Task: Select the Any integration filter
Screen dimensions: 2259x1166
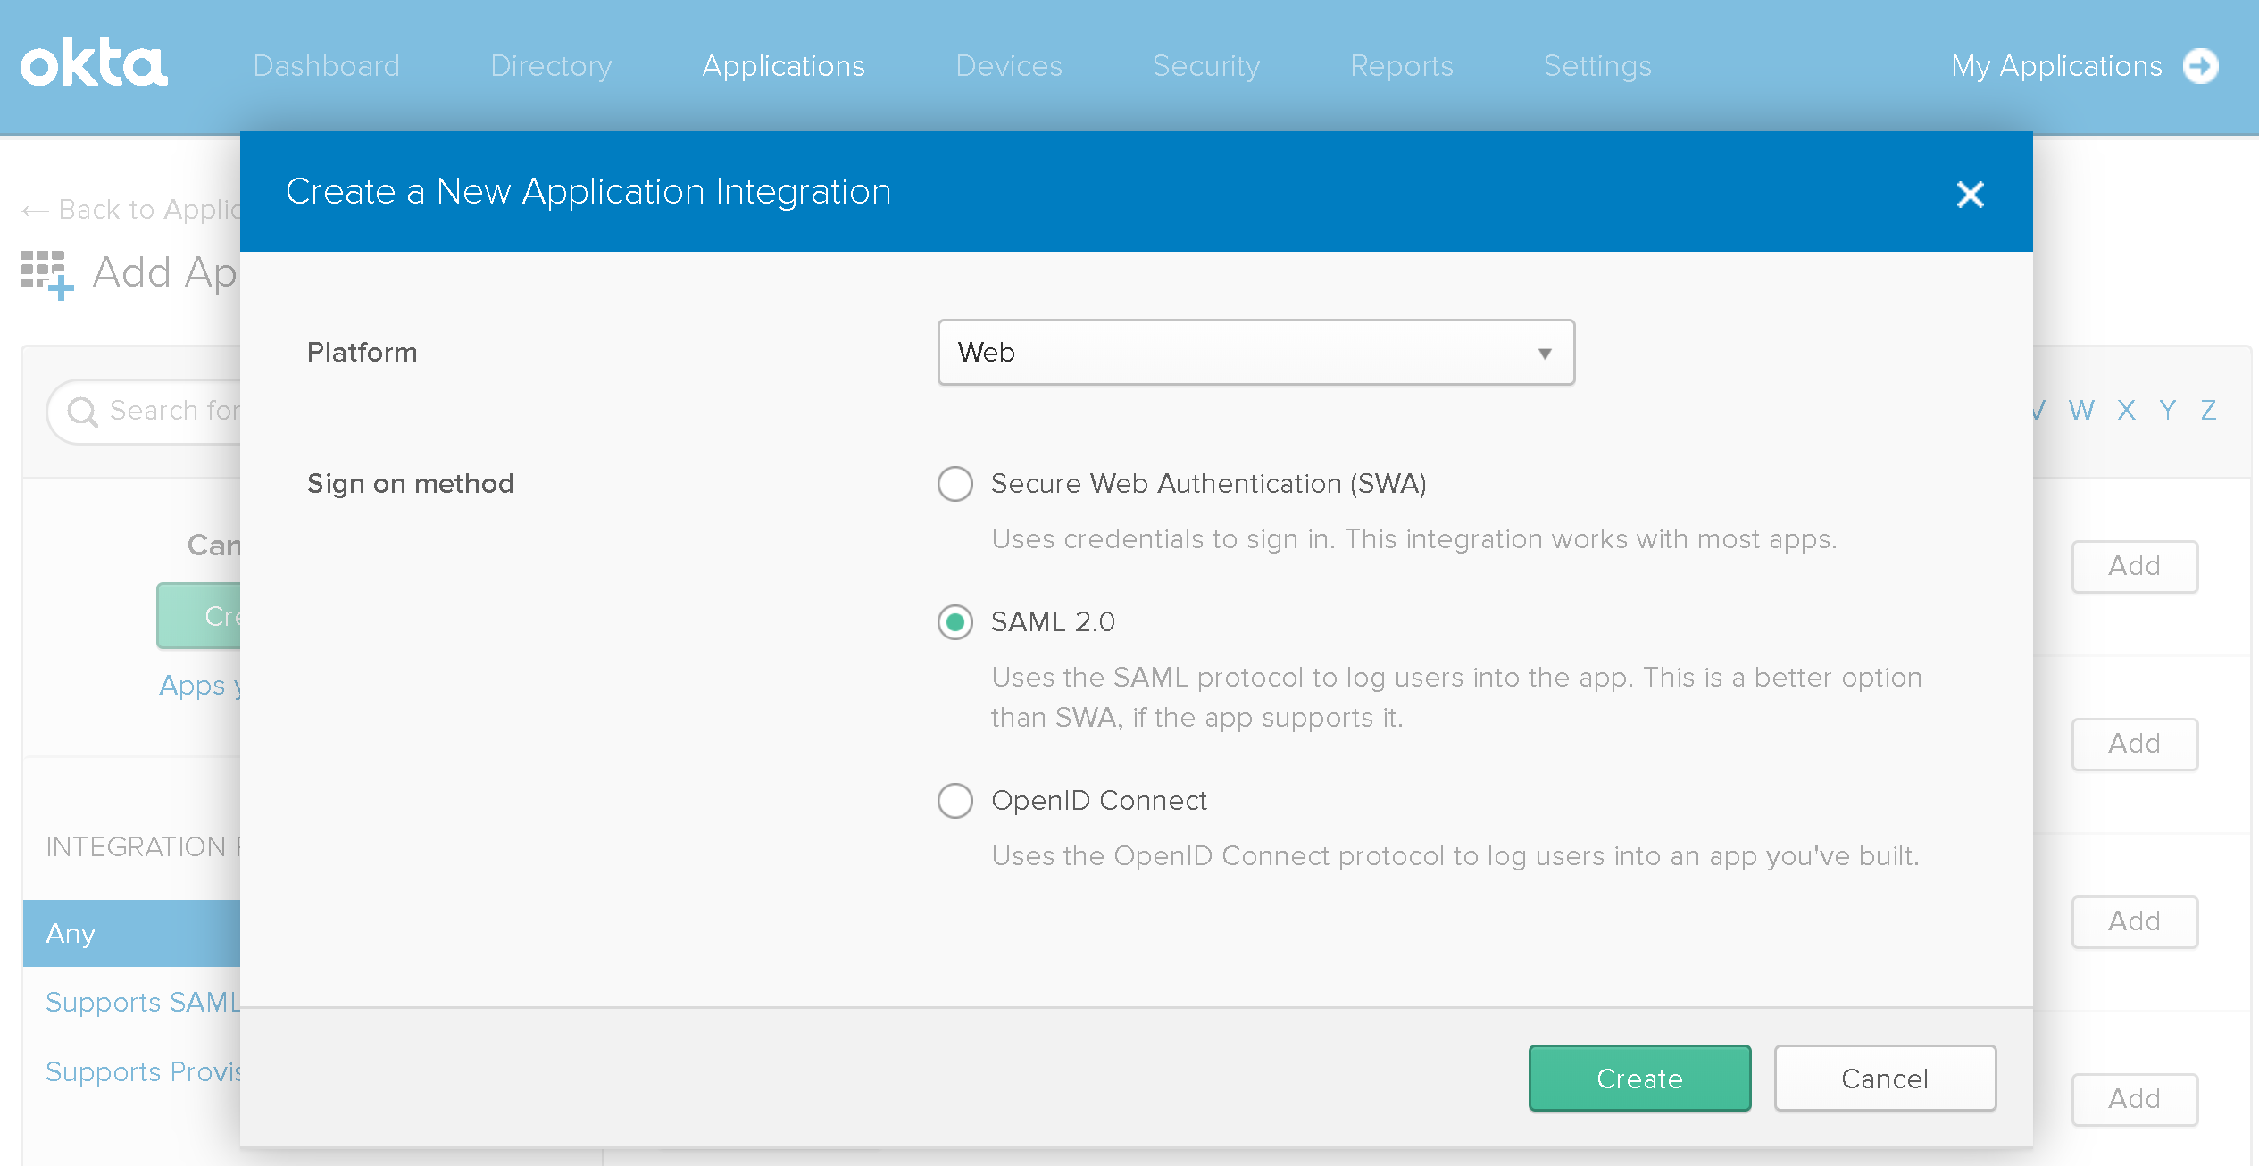Action: 132,933
